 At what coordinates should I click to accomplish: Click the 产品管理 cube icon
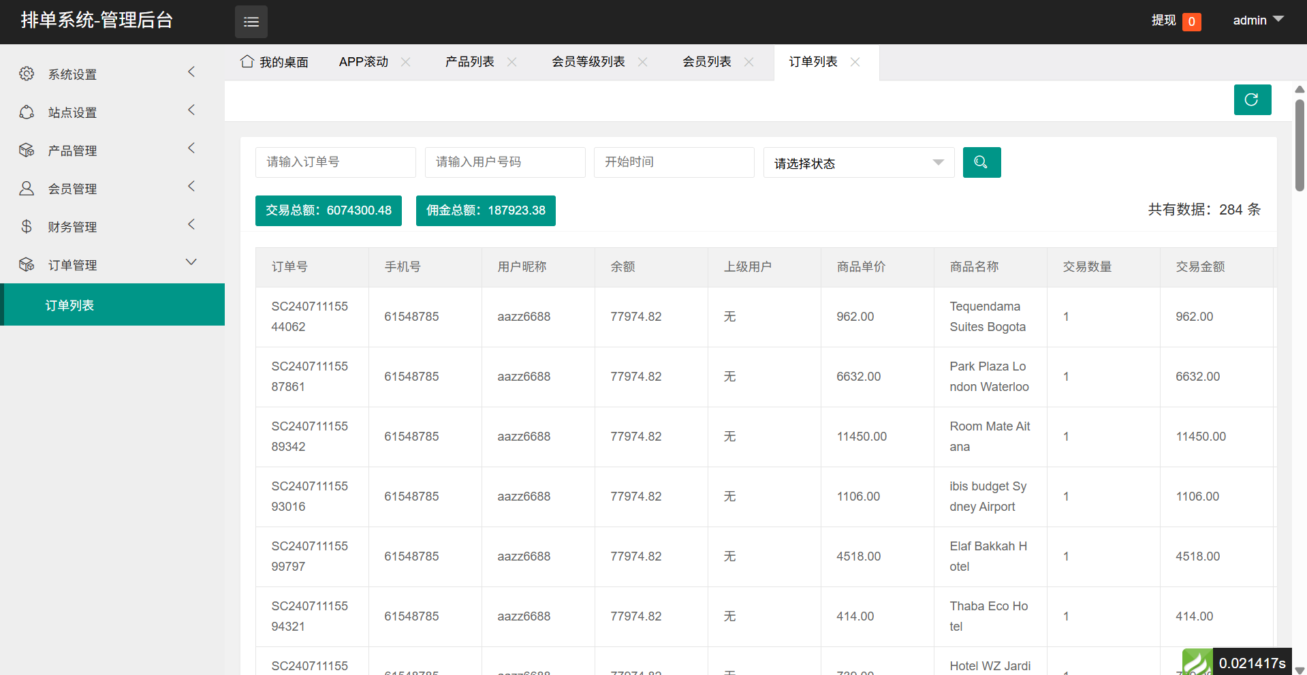27,150
